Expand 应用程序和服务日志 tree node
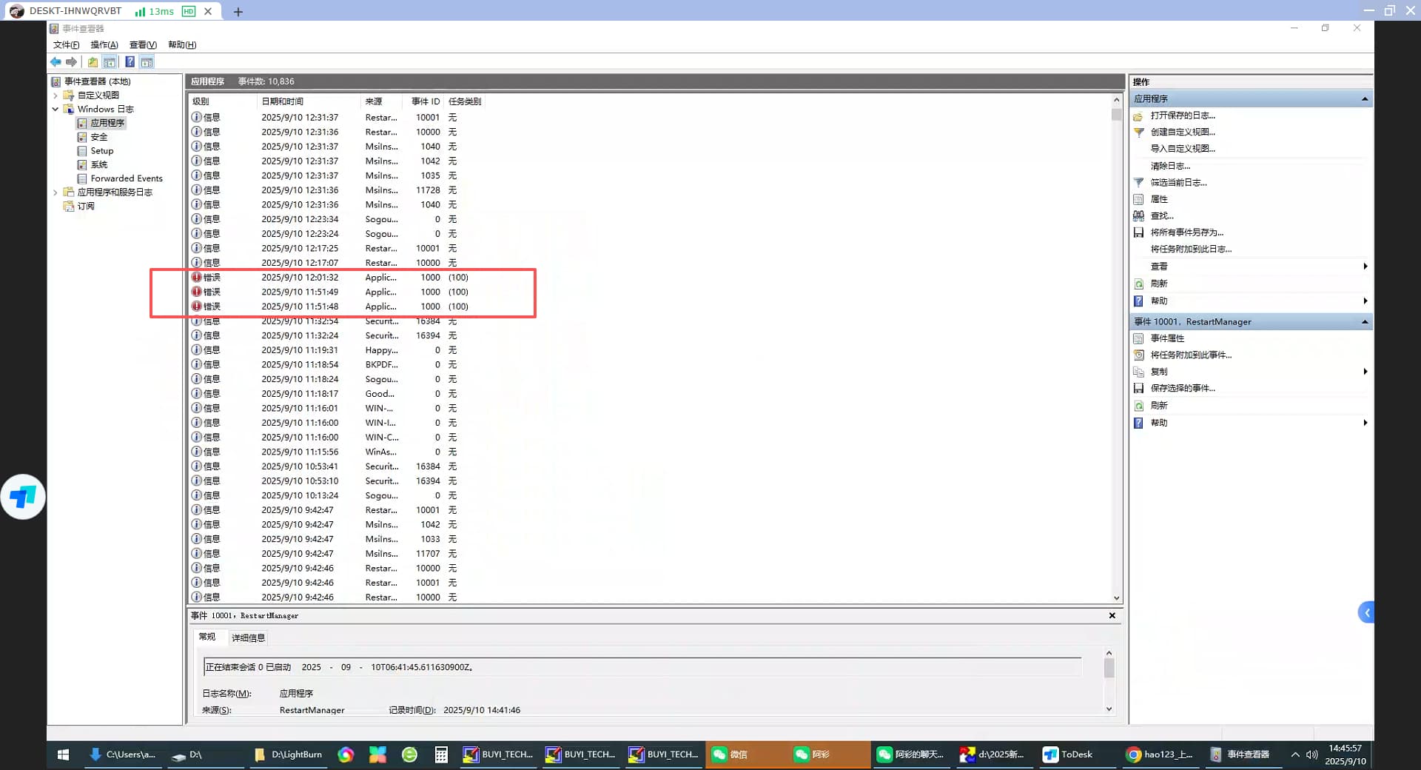The width and height of the screenshot is (1421, 770). [56, 192]
